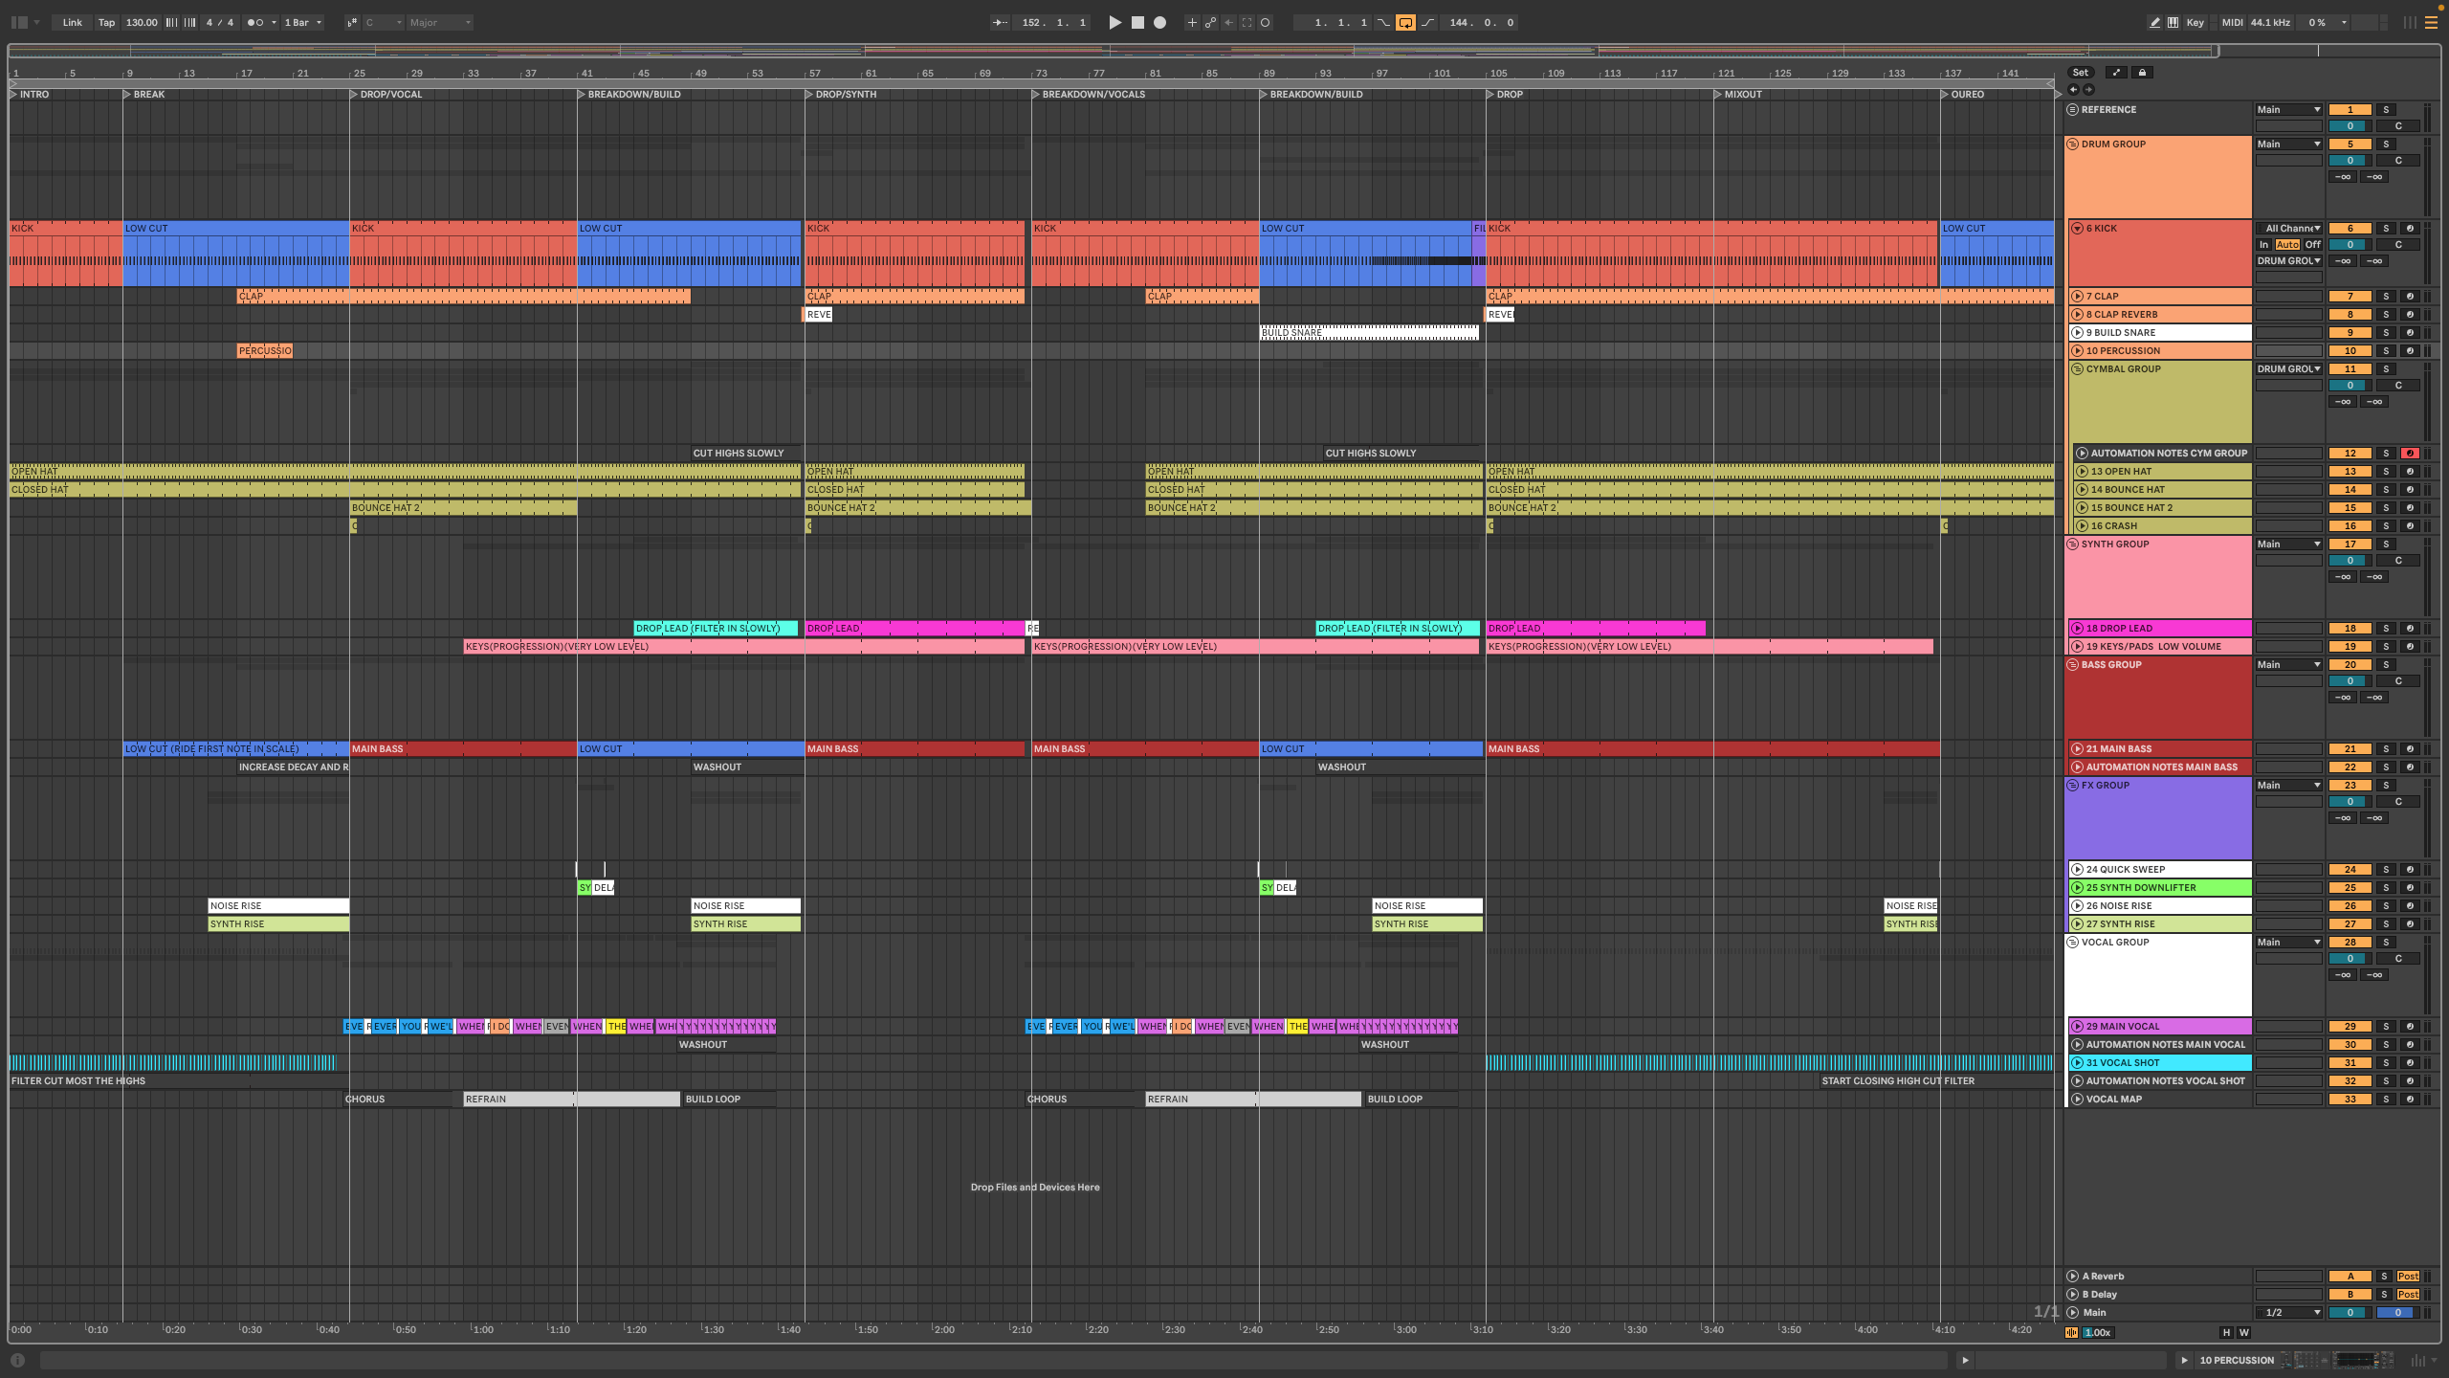This screenshot has height=1378, width=2449.
Task: Toggle Automation Arm icon
Action: pos(1210,22)
